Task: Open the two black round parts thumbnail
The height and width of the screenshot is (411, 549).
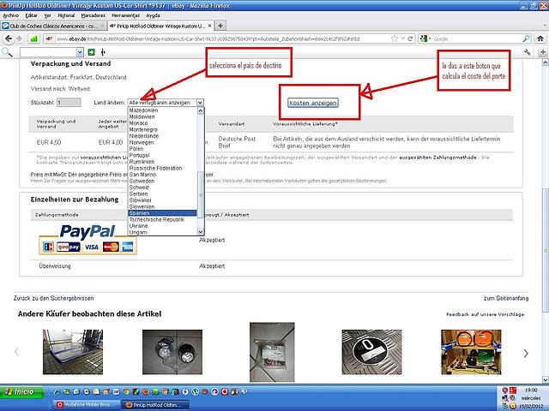Action: [x=172, y=352]
